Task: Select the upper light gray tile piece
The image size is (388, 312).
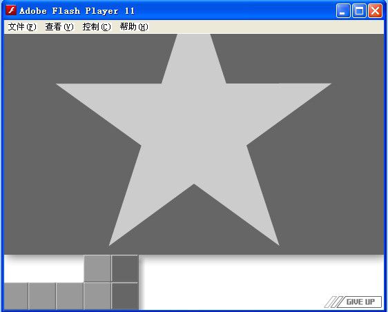Action: tap(97, 269)
